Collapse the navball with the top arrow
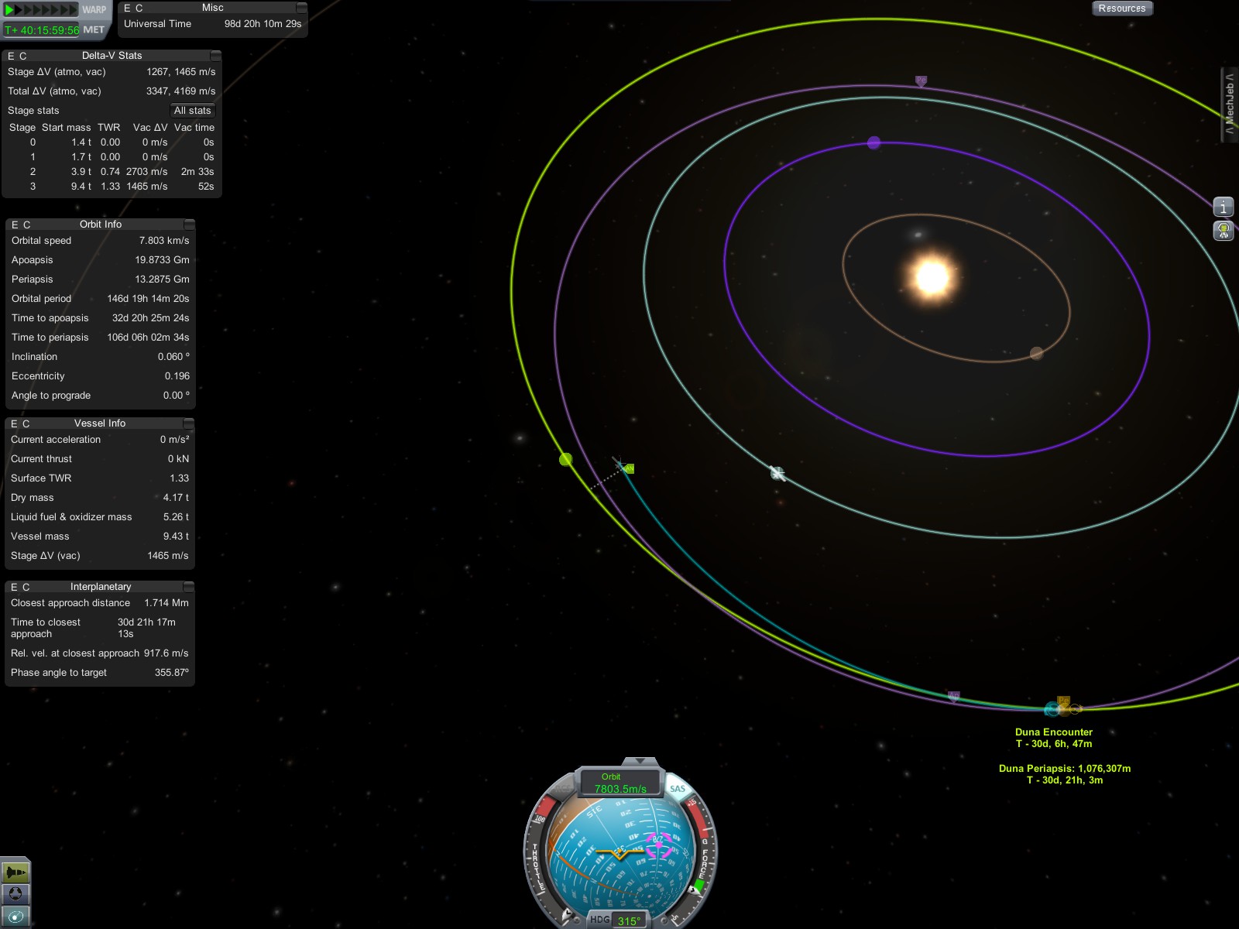Screen dimensions: 1239x929 coord(640,762)
